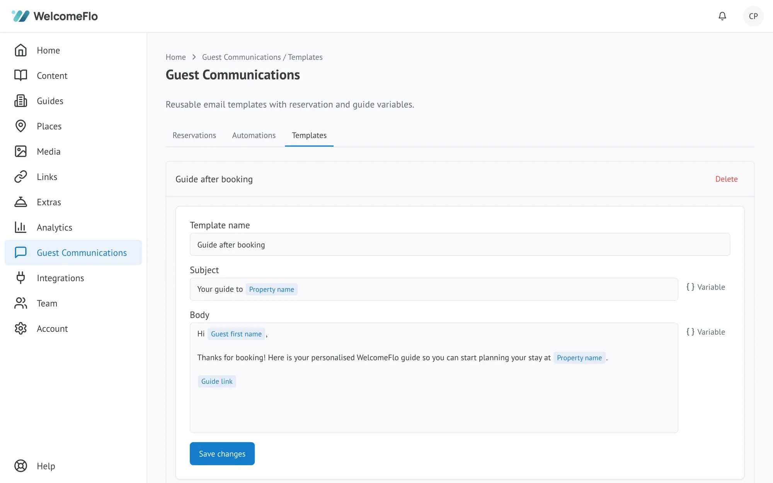Click the Subject input field
Viewport: 773px width, 483px height.
434,289
